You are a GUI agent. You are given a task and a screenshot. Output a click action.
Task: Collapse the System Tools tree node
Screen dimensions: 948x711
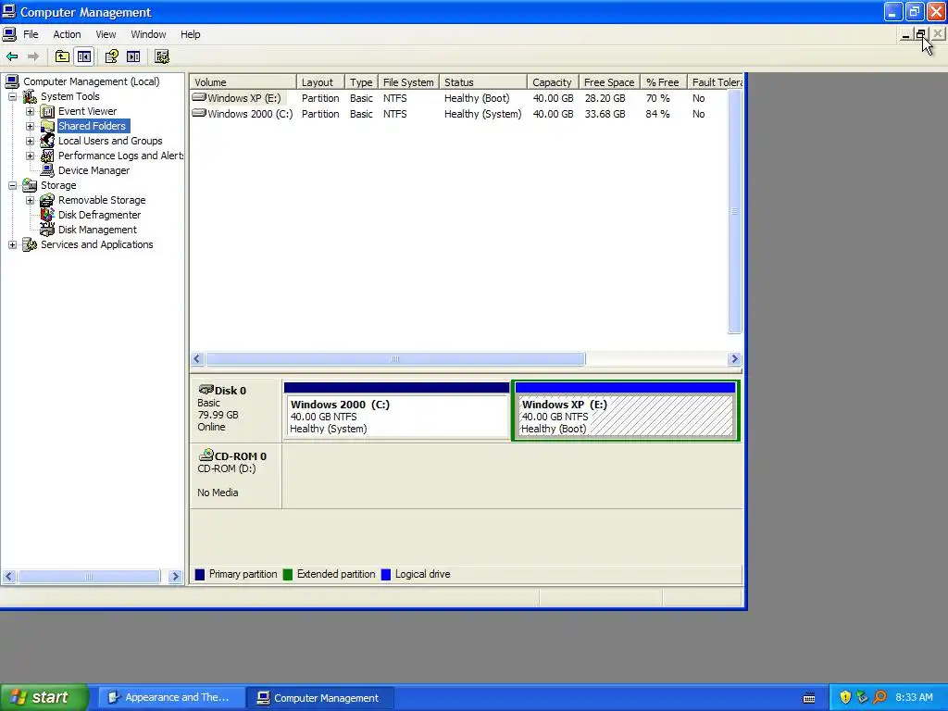[12, 96]
